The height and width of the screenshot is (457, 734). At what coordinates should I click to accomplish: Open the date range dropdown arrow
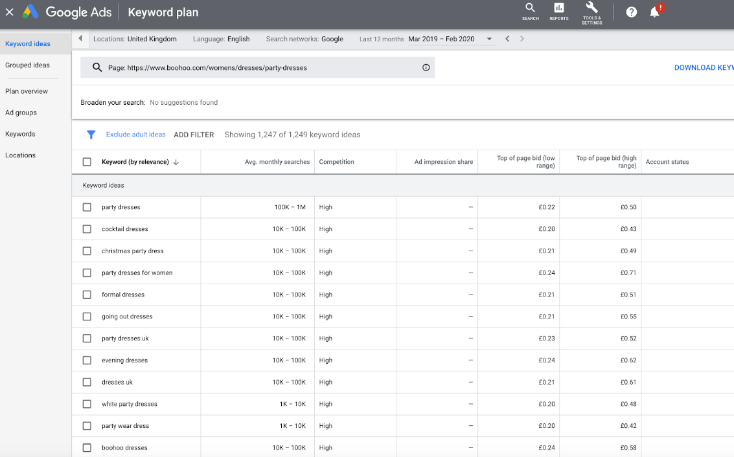click(x=489, y=39)
